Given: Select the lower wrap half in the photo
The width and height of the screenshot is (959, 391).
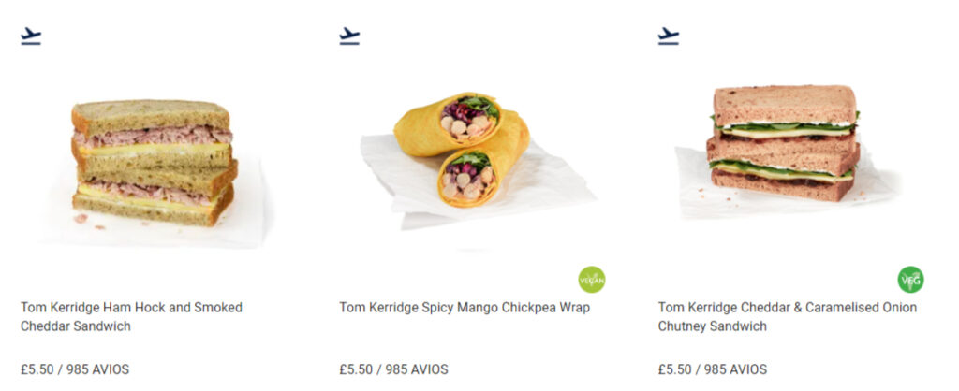Looking at the screenshot, I should pos(482,168).
